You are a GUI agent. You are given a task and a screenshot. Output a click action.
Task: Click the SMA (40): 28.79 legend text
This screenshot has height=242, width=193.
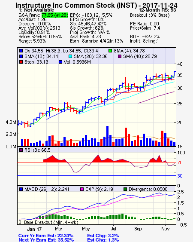[x=140, y=56]
